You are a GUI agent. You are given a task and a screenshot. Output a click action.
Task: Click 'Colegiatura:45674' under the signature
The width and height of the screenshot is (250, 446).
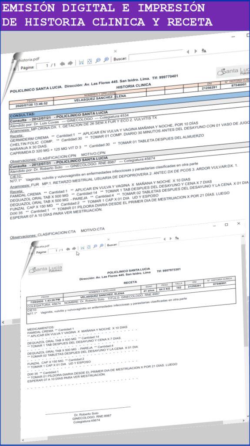tap(87, 421)
